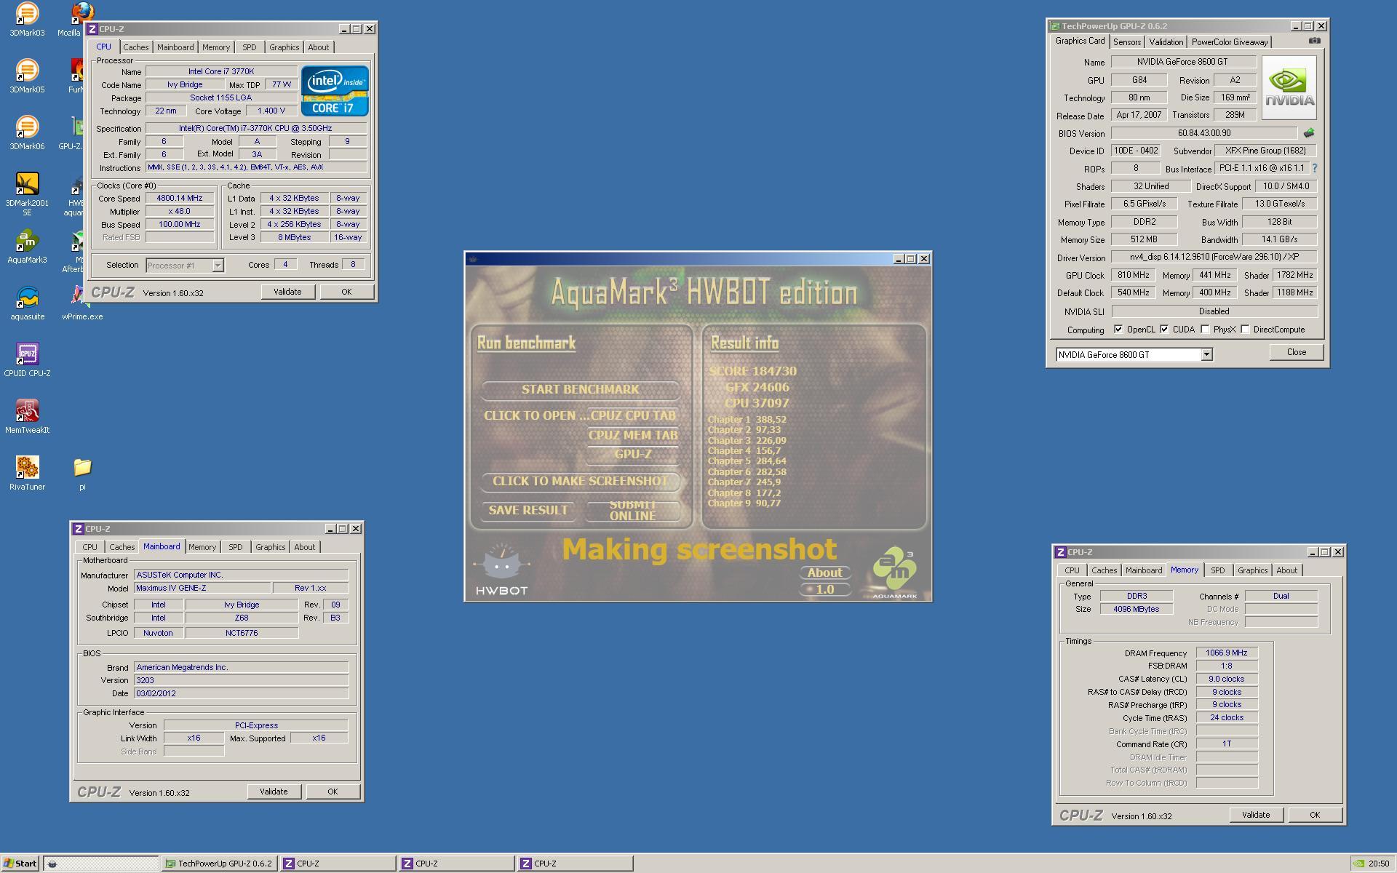The height and width of the screenshot is (873, 1397).
Task: Click the BIOS Version field in GPU-Z
Action: 1204,133
